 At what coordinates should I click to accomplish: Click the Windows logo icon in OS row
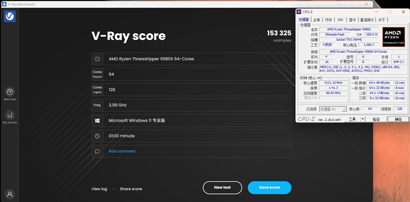[97, 120]
